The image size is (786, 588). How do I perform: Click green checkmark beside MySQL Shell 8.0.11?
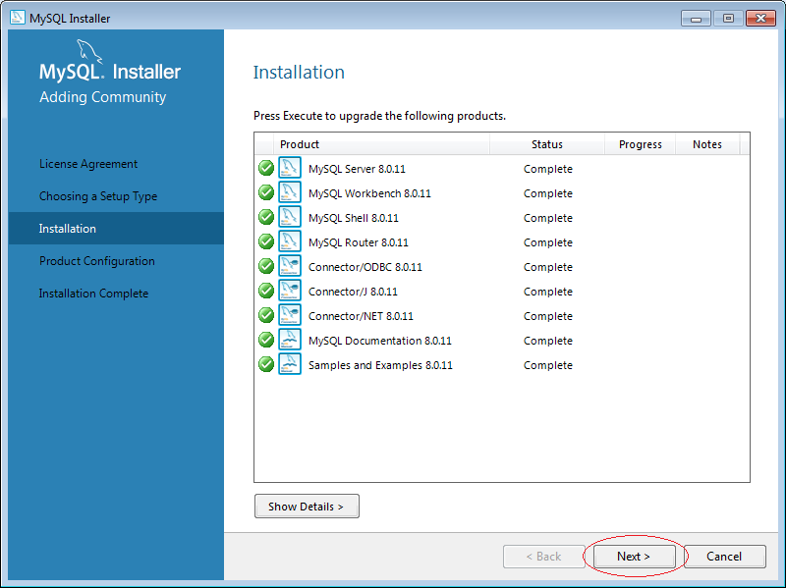[x=266, y=217]
